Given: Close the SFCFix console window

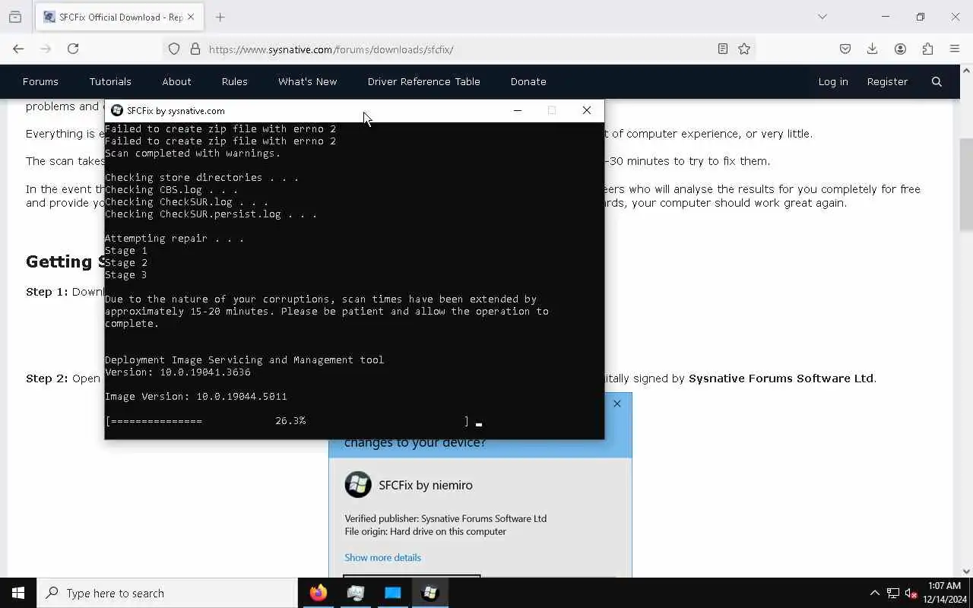Looking at the screenshot, I should click(x=587, y=110).
